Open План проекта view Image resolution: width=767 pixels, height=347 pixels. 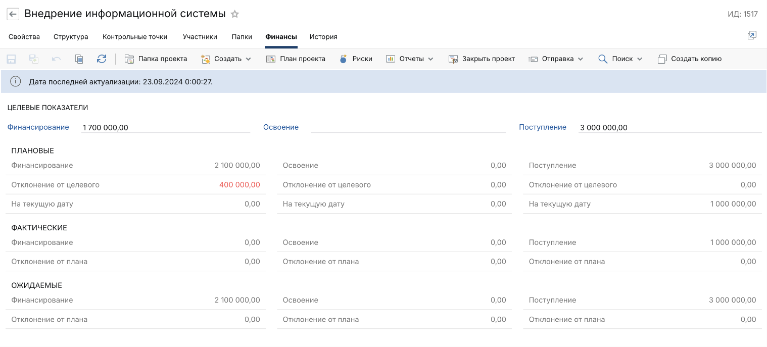(x=296, y=59)
